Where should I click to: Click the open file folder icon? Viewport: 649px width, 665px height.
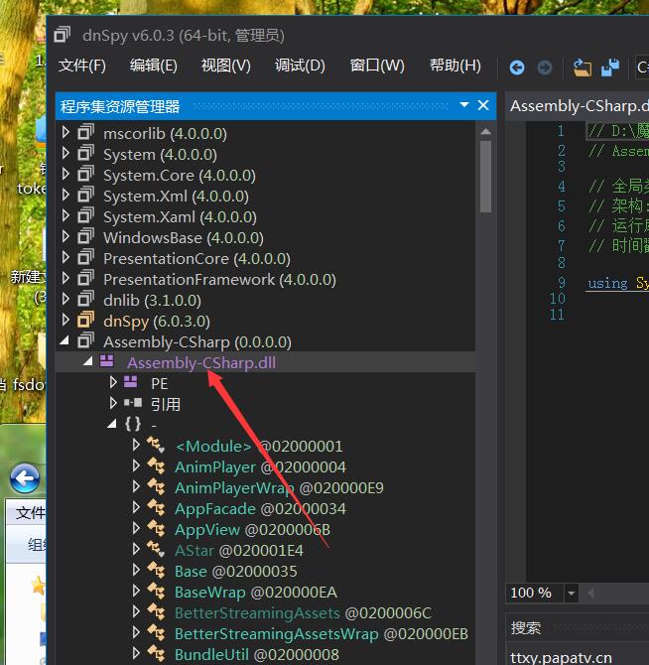pyautogui.click(x=583, y=67)
